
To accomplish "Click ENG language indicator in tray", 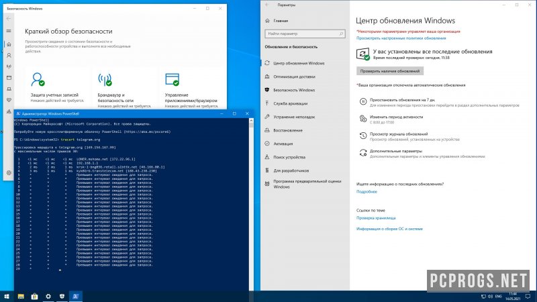I will pyautogui.click(x=499, y=297).
